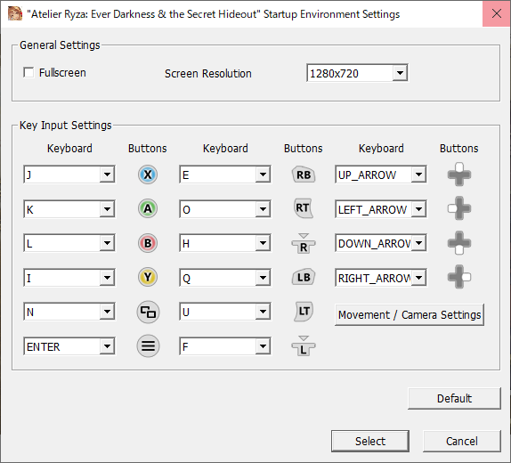Image resolution: width=511 pixels, height=463 pixels.
Task: Click the General Settings group label
Action: (x=60, y=45)
